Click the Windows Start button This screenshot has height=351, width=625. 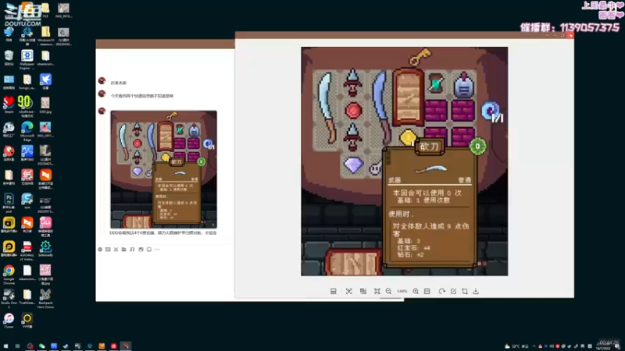click(x=5, y=346)
